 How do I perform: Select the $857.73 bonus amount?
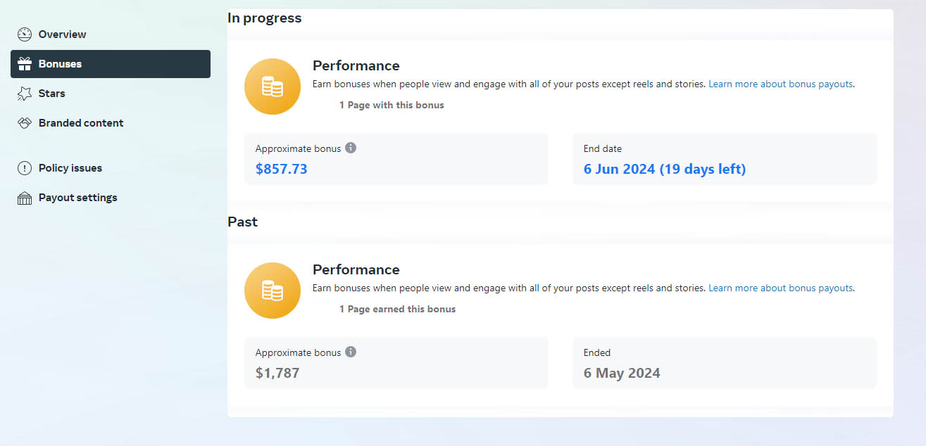282,169
